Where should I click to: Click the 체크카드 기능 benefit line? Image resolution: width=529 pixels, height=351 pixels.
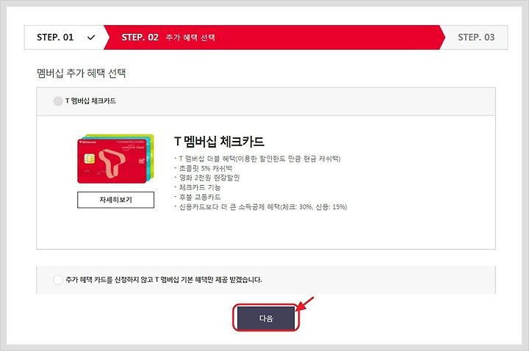(198, 187)
